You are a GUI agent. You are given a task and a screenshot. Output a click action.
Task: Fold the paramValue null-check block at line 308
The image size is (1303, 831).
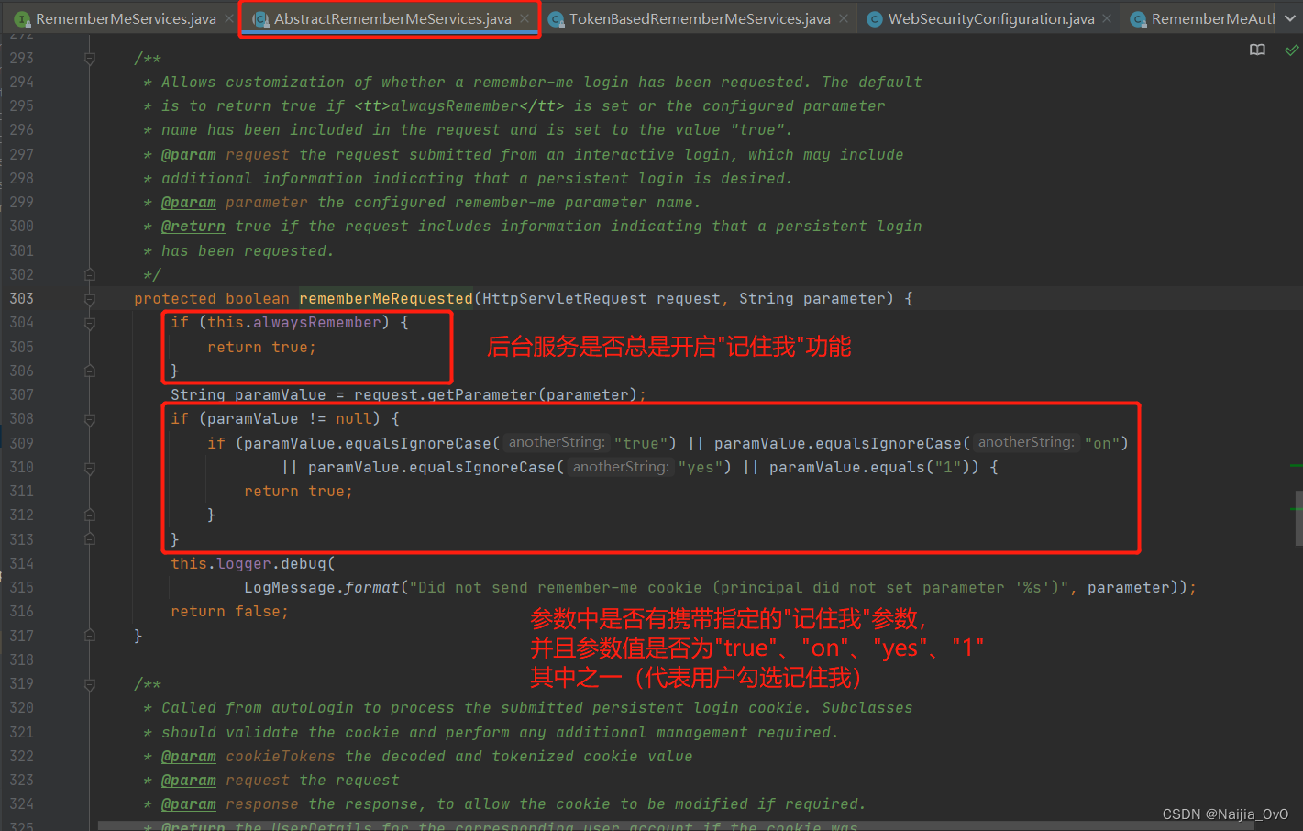click(90, 419)
